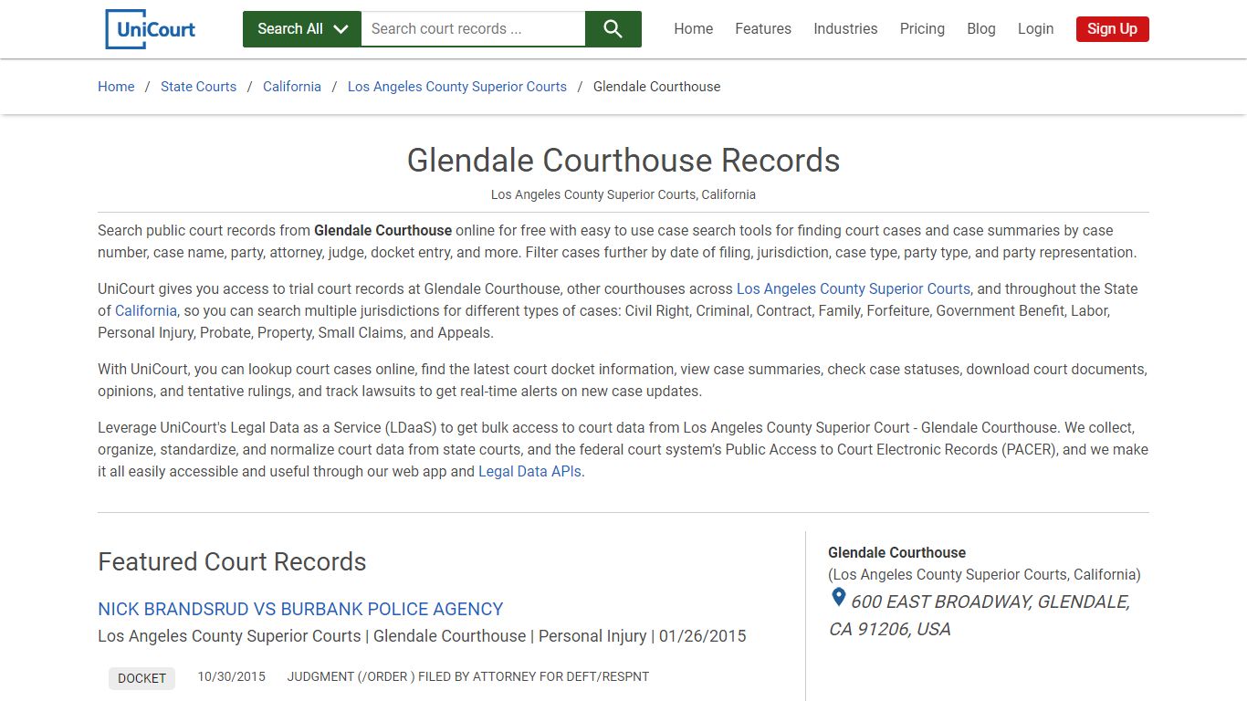Viewport: 1247px width, 701px height.
Task: Open California breadcrumb link
Action: click(292, 87)
